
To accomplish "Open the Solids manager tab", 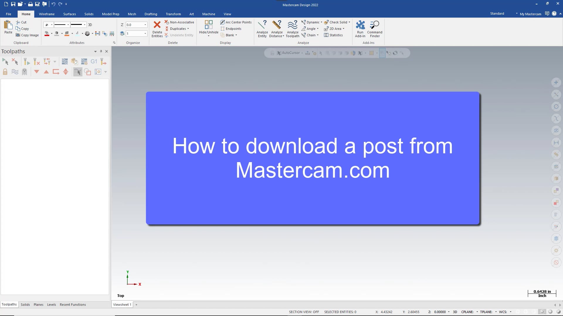I will (25, 305).
